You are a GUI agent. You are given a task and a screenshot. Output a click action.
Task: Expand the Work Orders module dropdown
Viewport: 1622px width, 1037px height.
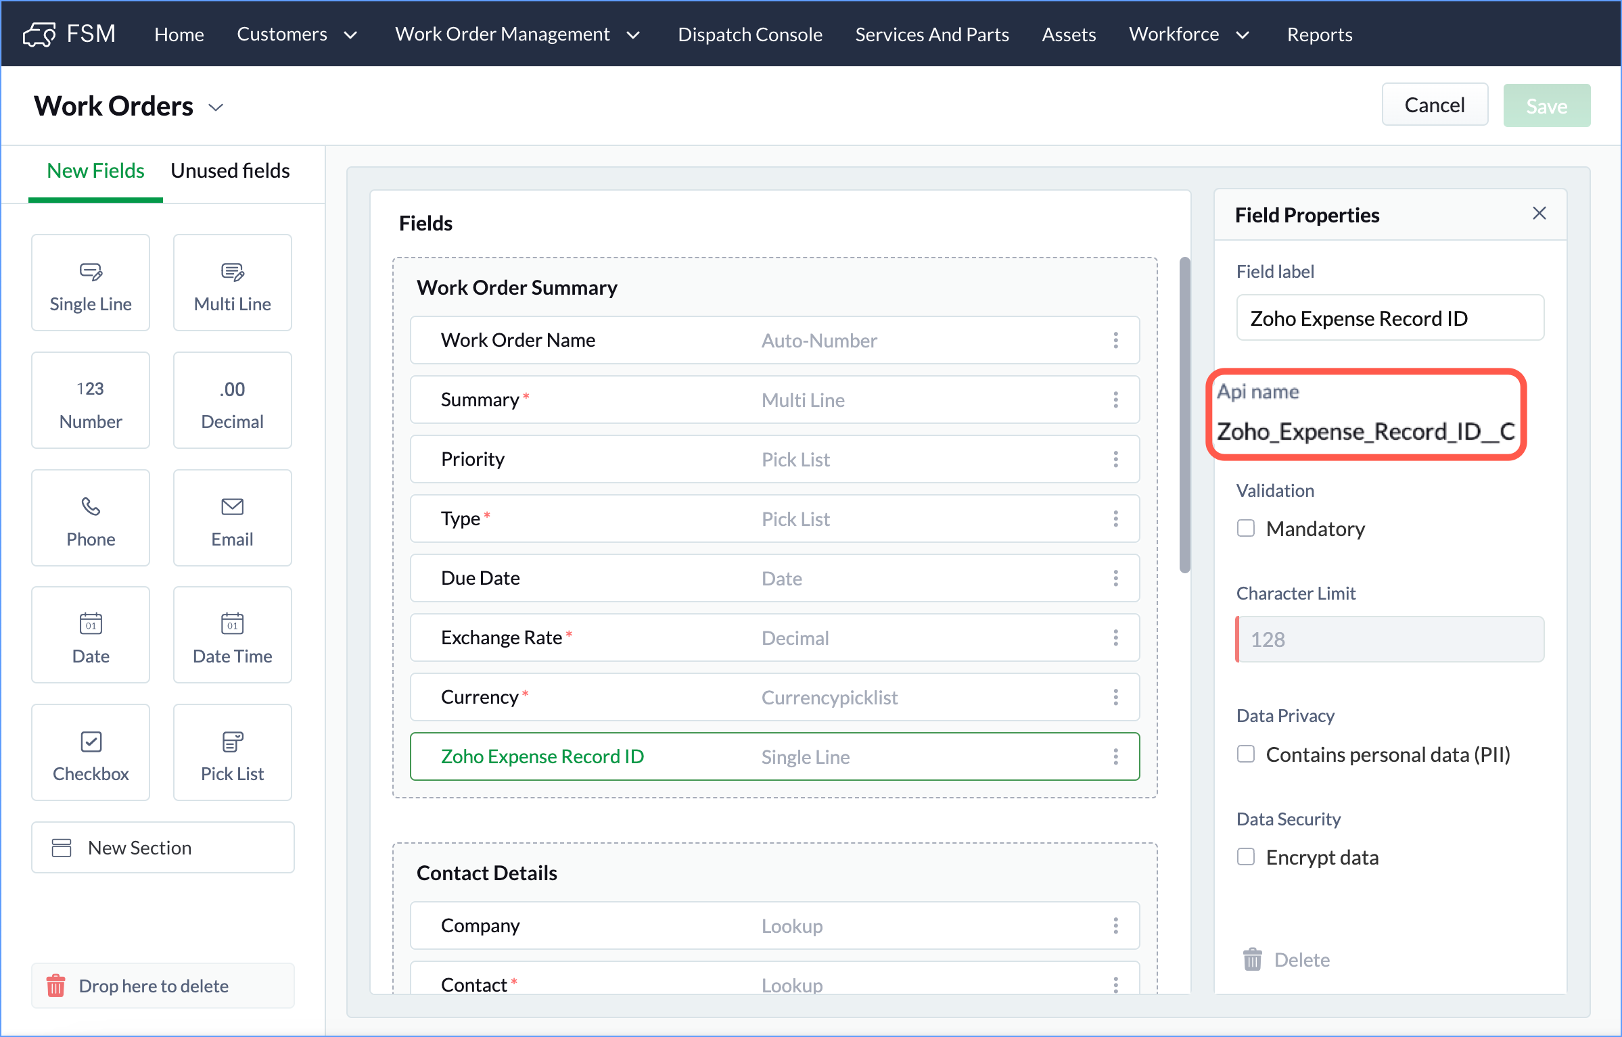[x=216, y=107]
